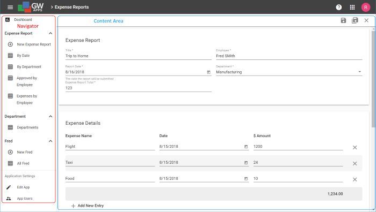Click Edit App link
Screen dimensions: 376x212
click(23, 187)
